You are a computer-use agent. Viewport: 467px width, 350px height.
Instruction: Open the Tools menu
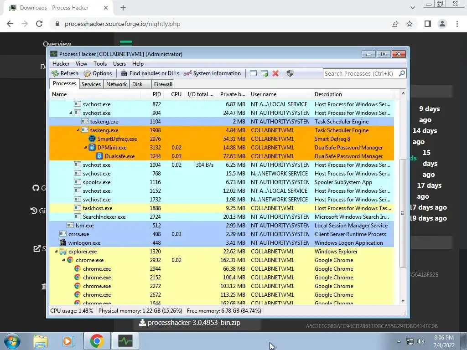[x=100, y=64]
